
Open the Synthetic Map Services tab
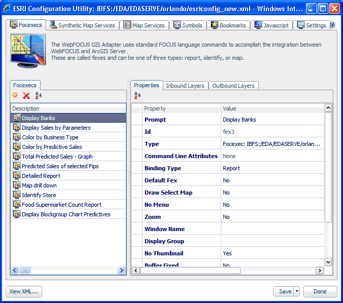82,25
